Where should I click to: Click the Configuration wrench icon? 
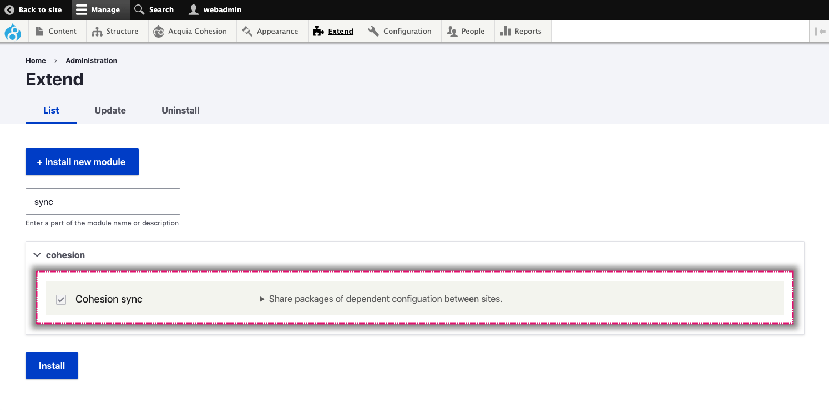pos(373,32)
